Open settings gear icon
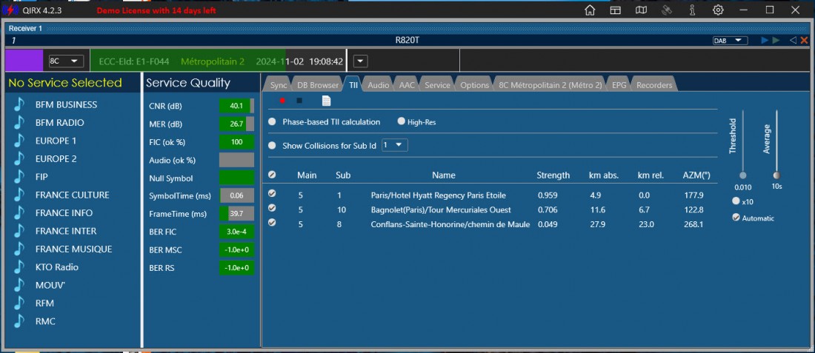Viewport: 815px width, 353px height. tap(718, 10)
